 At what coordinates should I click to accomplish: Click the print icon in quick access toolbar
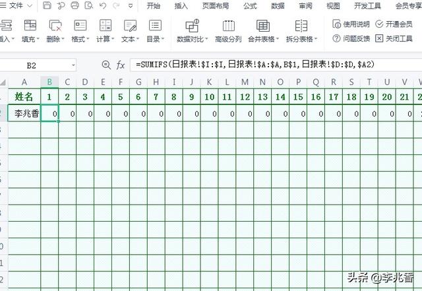(x=75, y=5)
